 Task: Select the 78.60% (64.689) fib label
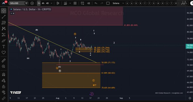[x=108, y=88]
